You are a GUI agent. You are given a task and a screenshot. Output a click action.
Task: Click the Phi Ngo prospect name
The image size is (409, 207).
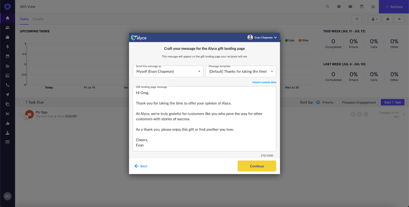point(41,112)
